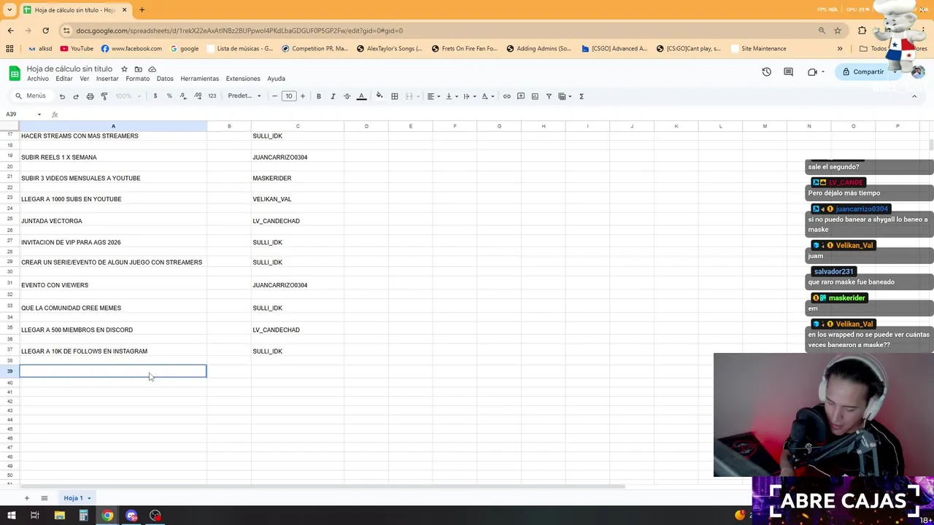934x525 pixels.
Task: Open the comments panel icon
Action: 788,71
